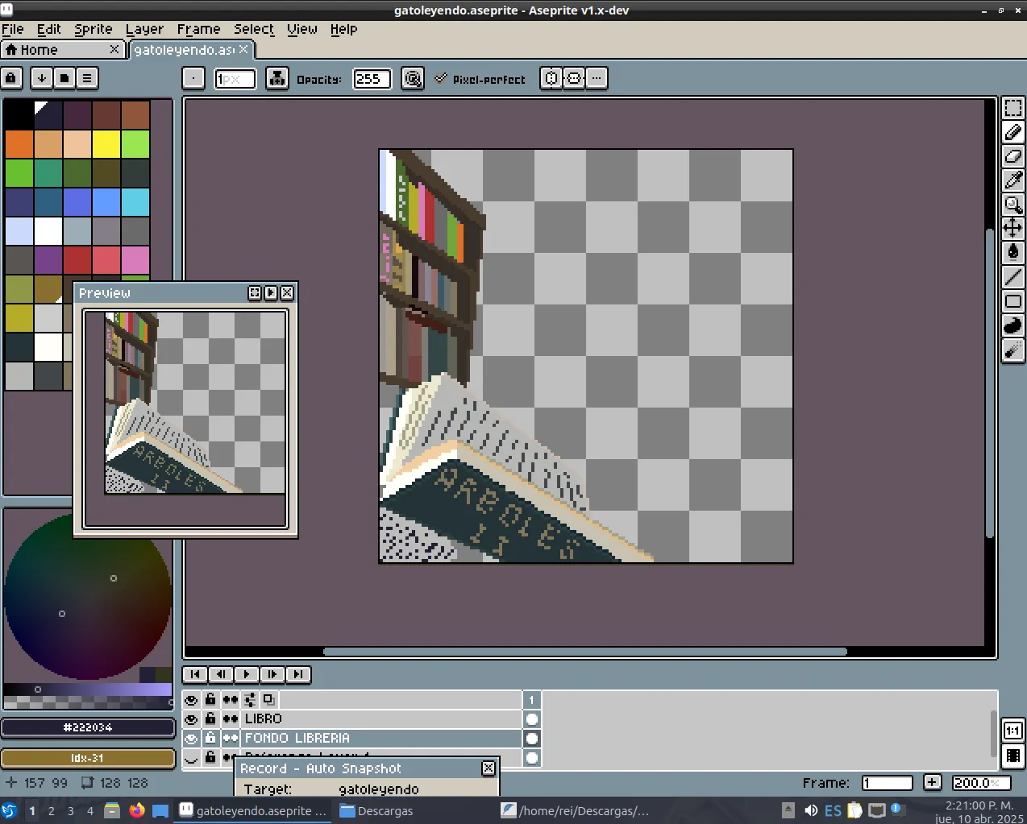Screen dimensions: 1027x824
Task: Close the Preview window
Action: [x=287, y=293]
